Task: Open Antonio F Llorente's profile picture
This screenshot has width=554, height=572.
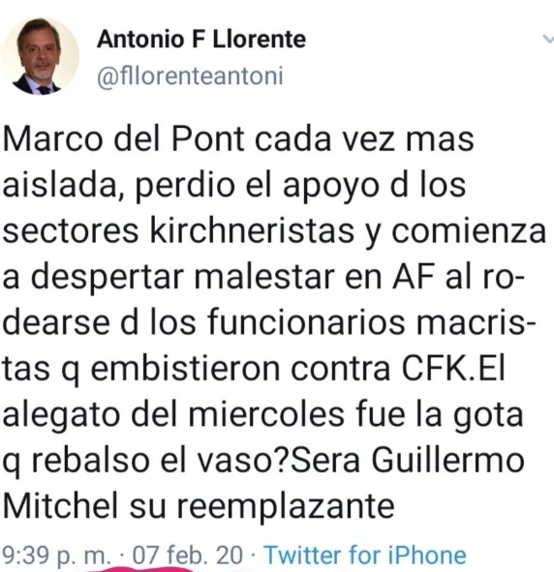Action: tap(40, 56)
